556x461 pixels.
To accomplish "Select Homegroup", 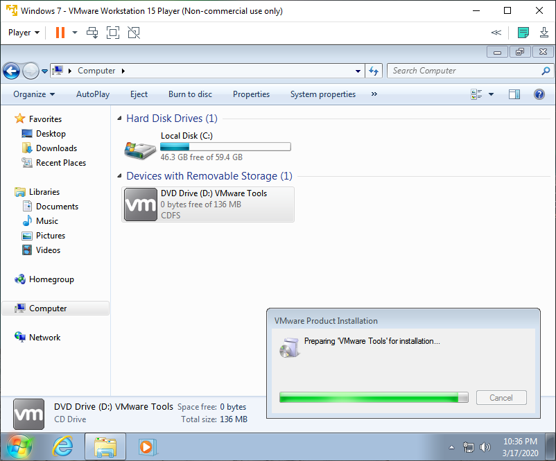I will (51, 279).
